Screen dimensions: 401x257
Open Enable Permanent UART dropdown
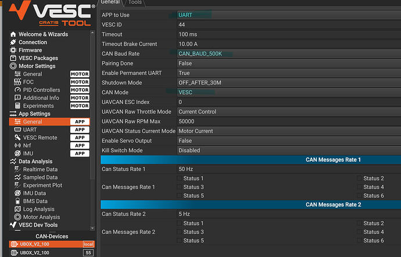[289, 73]
